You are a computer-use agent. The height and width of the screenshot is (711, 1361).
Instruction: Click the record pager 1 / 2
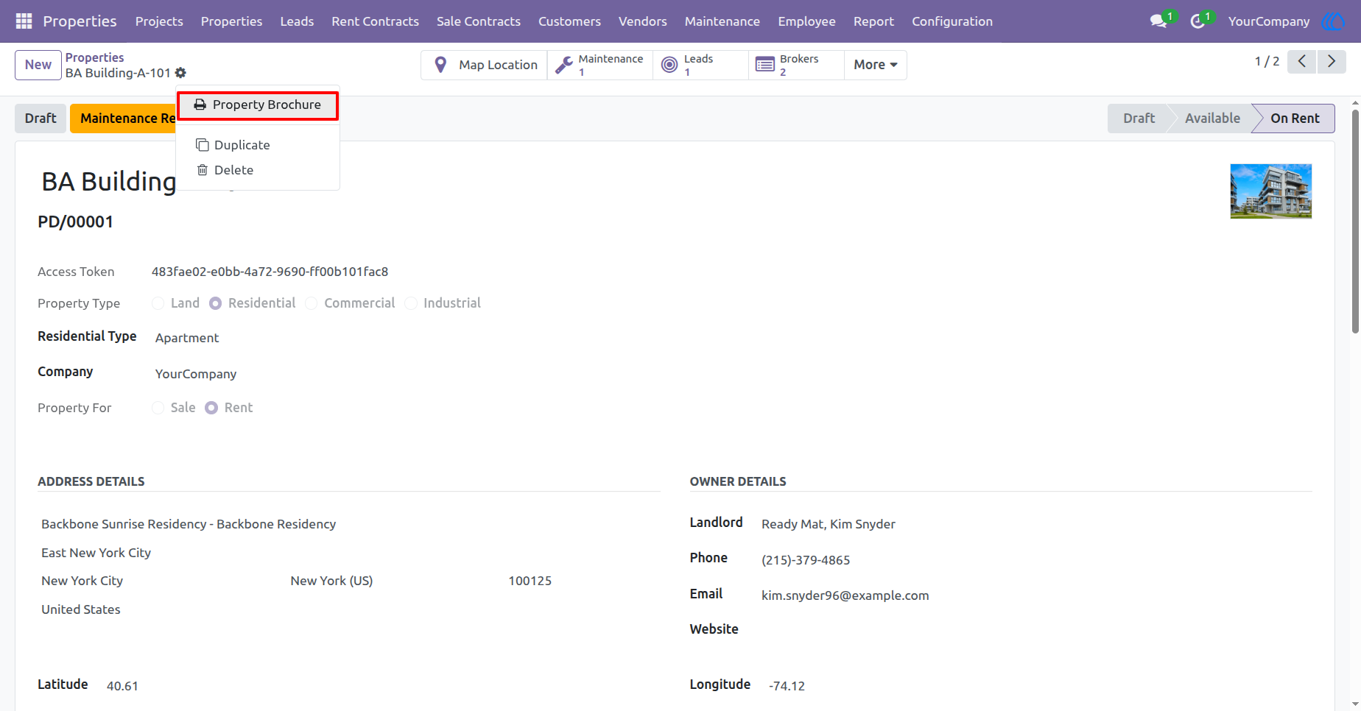pyautogui.click(x=1267, y=62)
